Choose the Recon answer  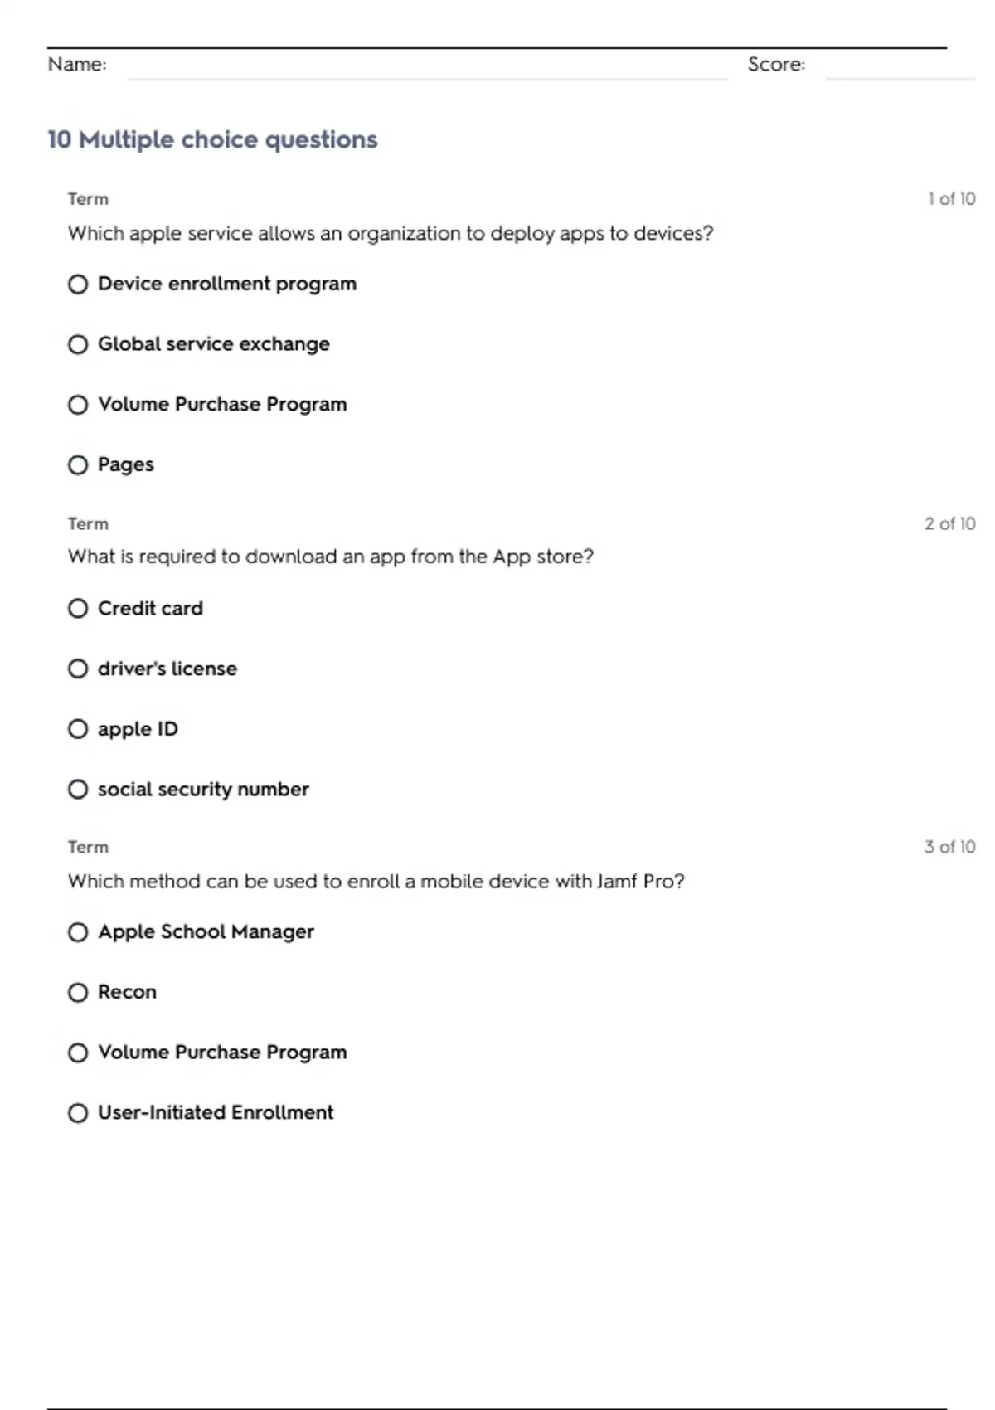click(x=78, y=993)
